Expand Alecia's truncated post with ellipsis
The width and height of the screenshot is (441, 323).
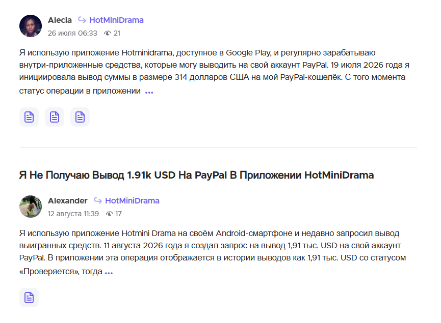149,92
